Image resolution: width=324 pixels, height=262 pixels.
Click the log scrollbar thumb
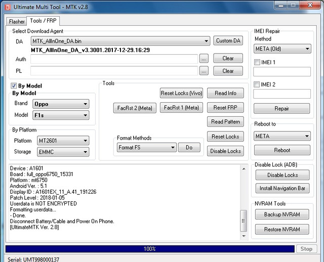[x=244, y=221]
